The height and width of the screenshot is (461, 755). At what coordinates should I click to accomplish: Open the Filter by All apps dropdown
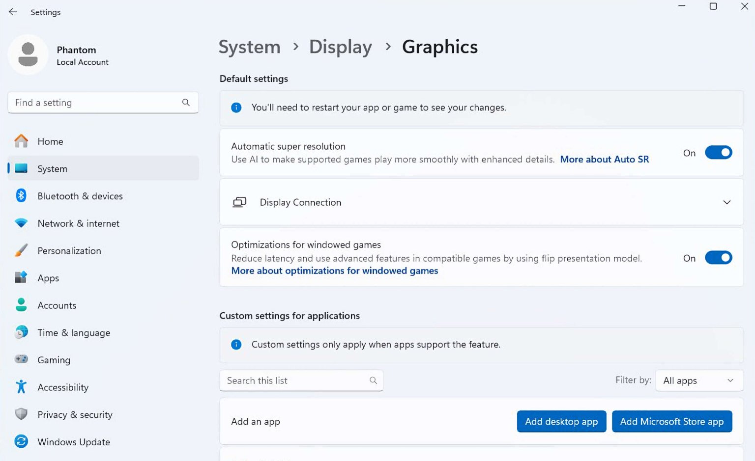[698, 380]
